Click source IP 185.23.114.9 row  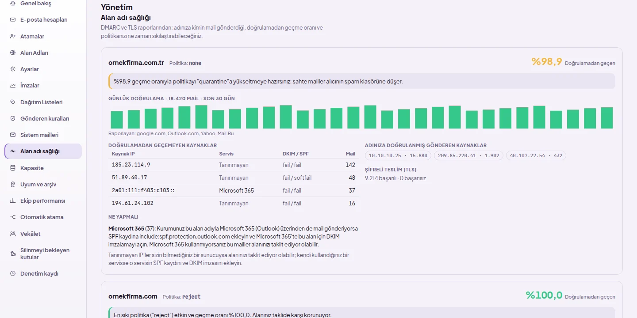coord(234,165)
